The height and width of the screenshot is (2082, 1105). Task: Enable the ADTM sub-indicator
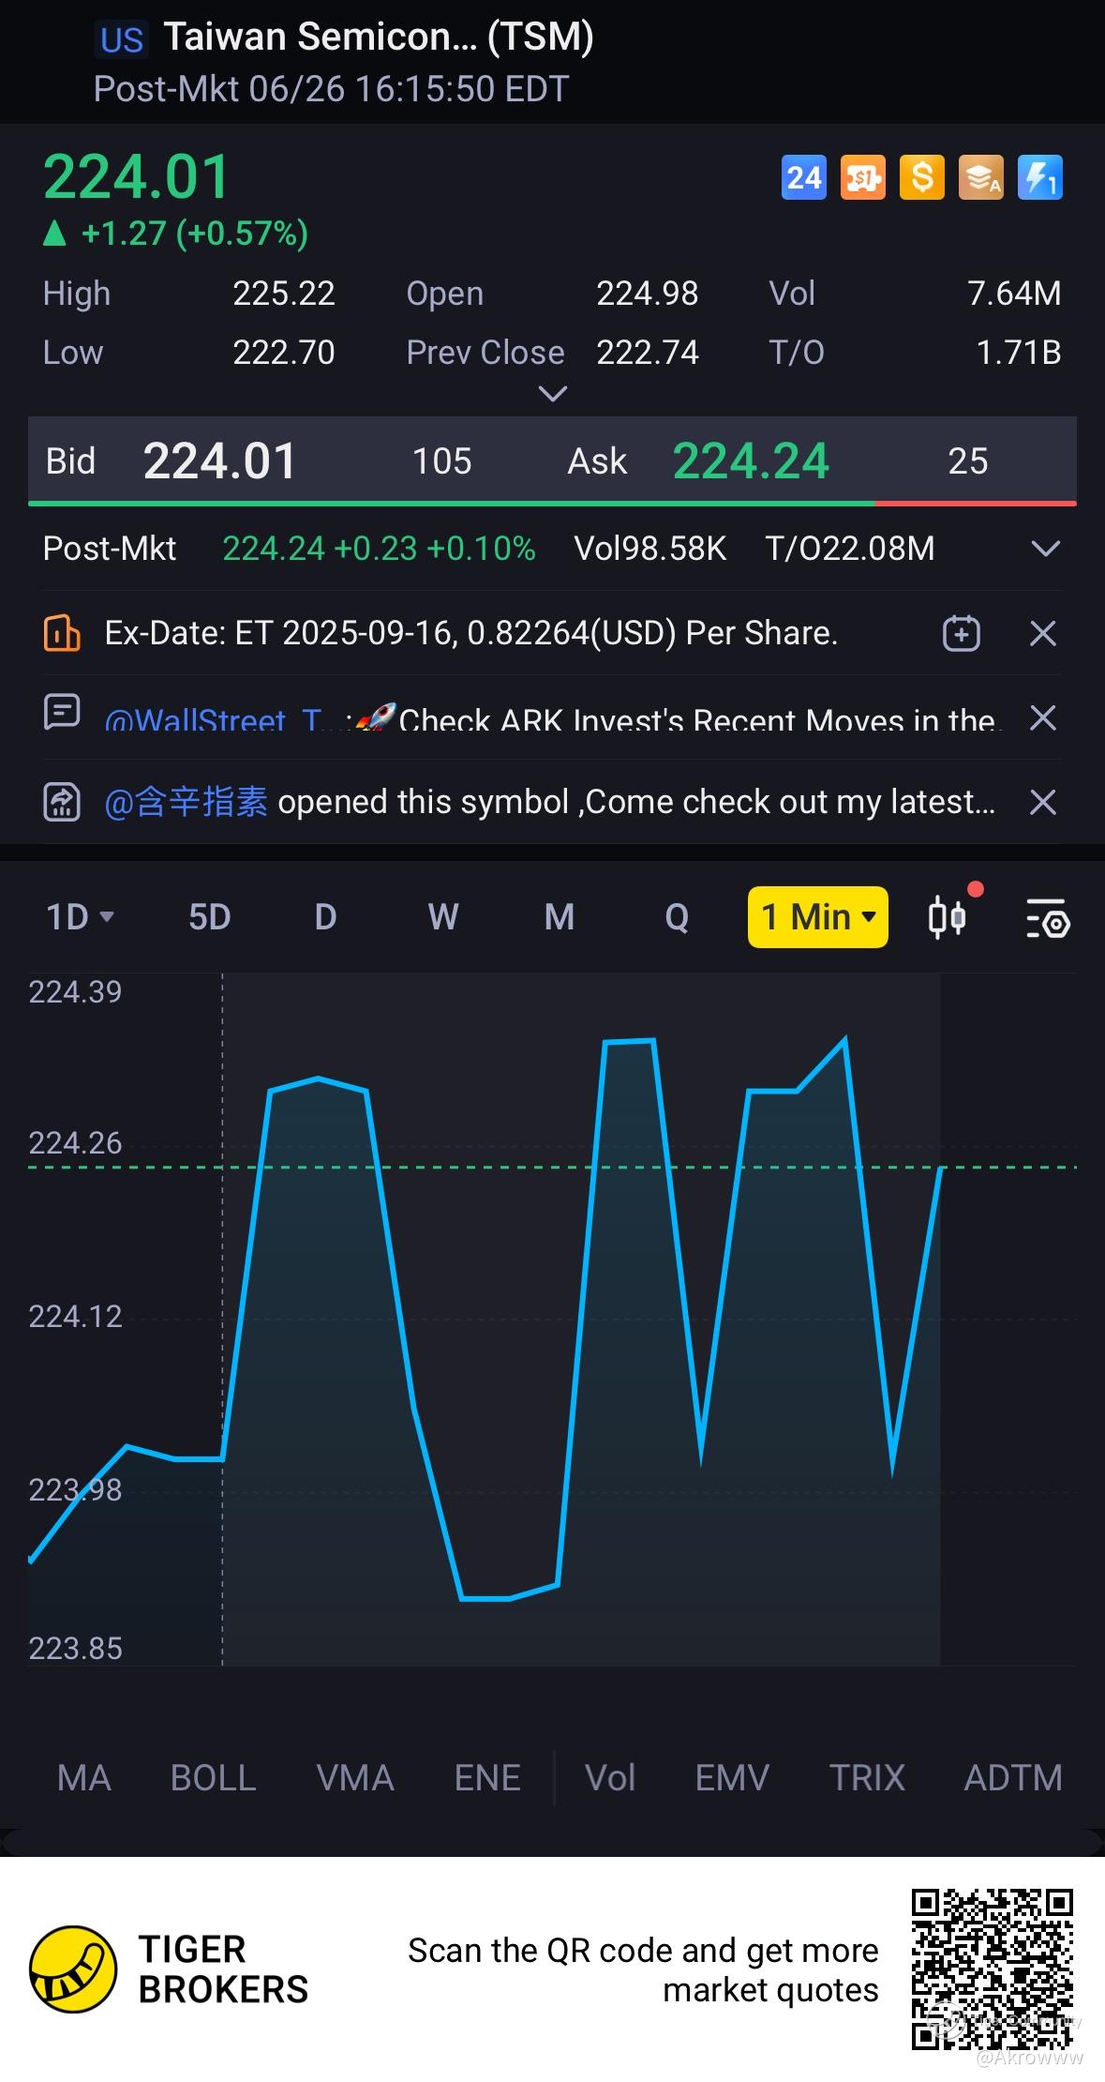point(1013,1777)
